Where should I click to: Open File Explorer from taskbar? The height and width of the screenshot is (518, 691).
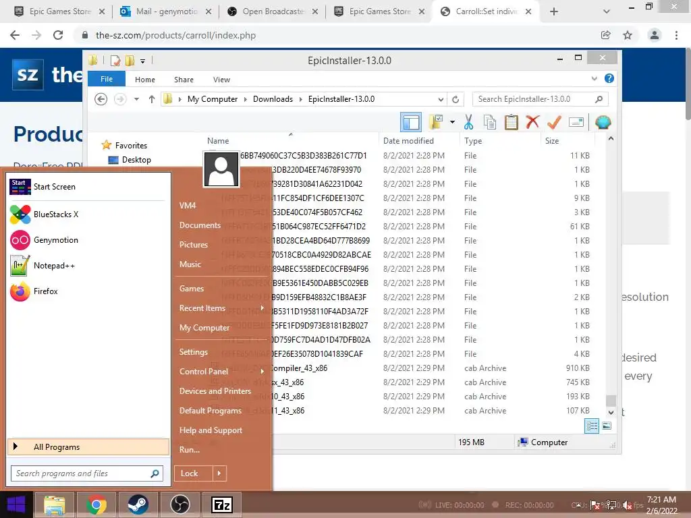(x=54, y=505)
